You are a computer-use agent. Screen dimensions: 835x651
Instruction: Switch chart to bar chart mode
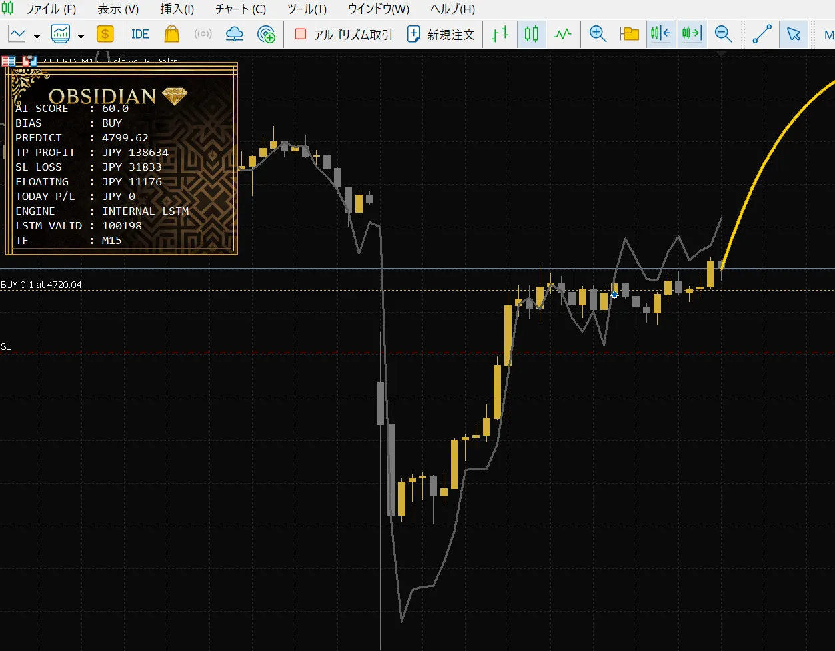pos(500,35)
